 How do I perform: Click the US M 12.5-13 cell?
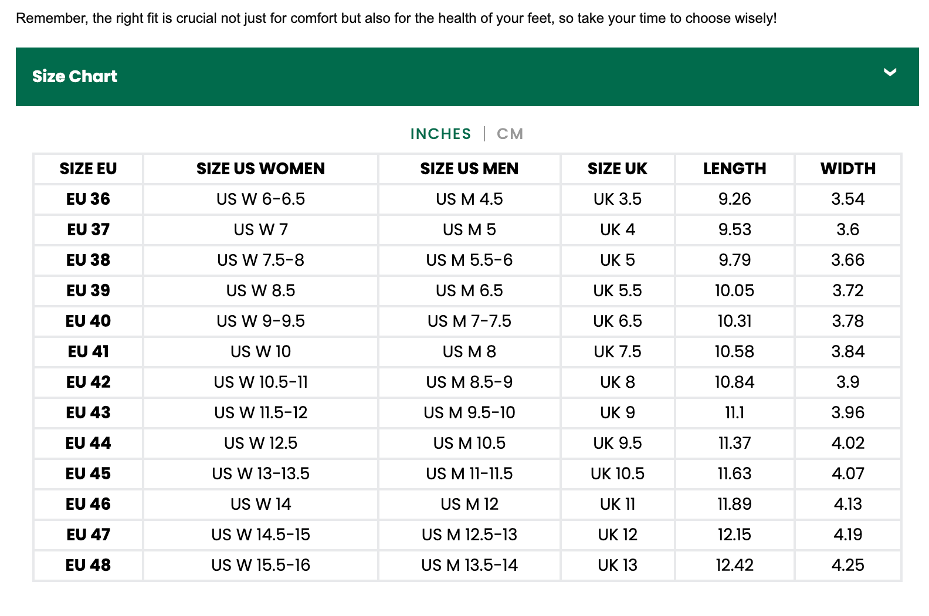[x=469, y=535]
